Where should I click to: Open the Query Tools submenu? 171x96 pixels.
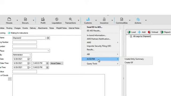tap(100, 63)
